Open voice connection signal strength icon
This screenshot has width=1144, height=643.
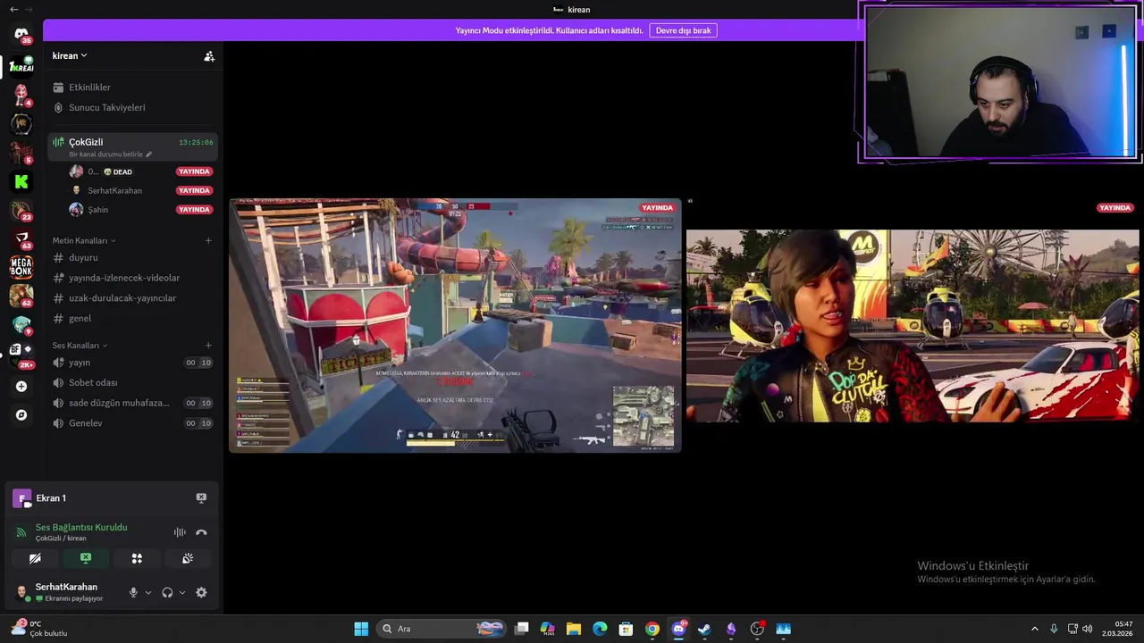coord(21,532)
